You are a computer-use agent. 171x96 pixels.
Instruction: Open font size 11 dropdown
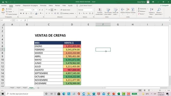[37, 10]
